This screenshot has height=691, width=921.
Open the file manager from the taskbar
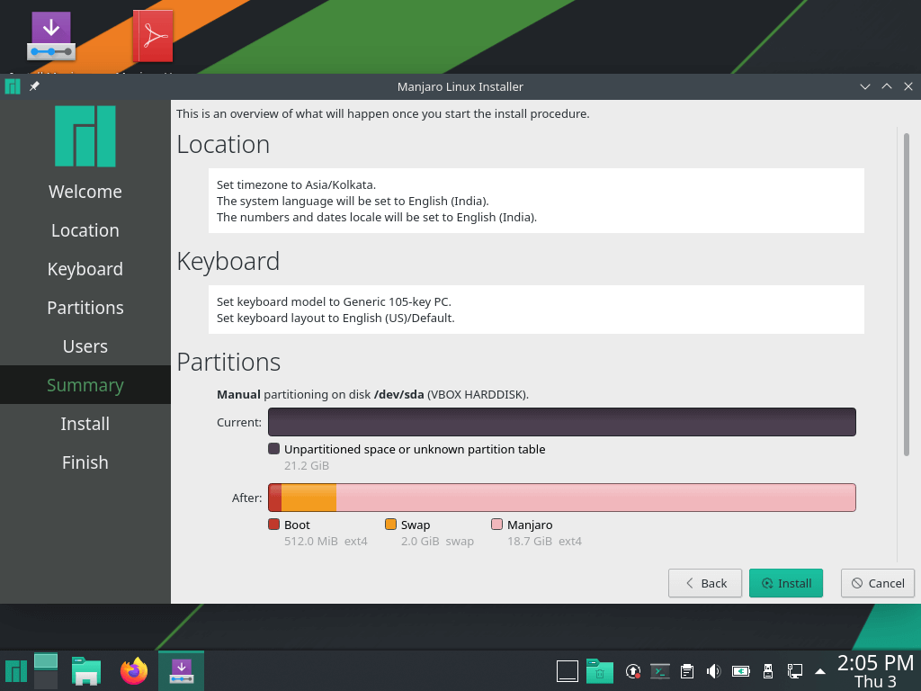[x=86, y=671]
